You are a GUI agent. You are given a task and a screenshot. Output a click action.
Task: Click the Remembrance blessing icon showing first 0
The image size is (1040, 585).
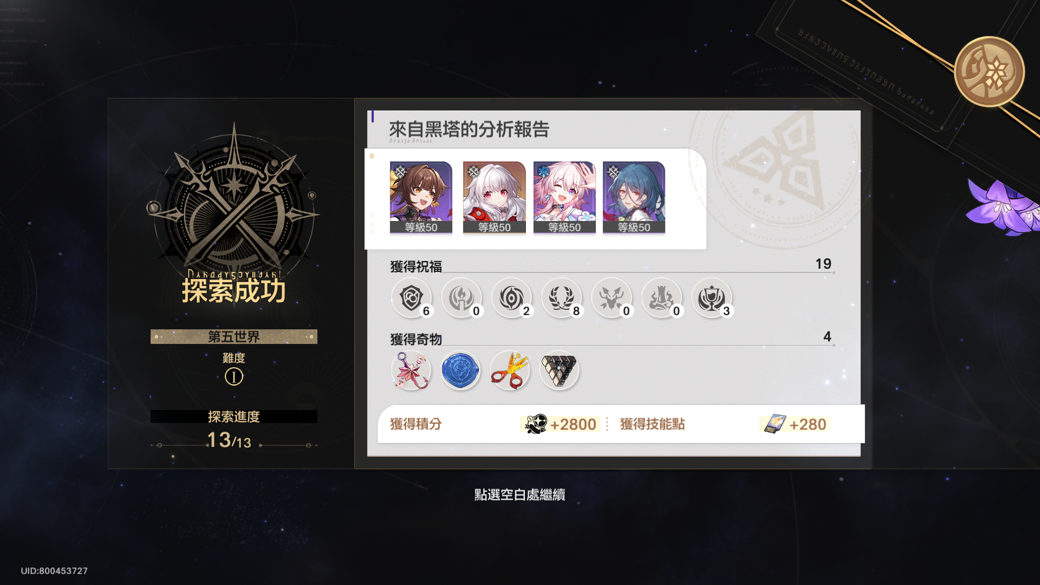pos(461,298)
